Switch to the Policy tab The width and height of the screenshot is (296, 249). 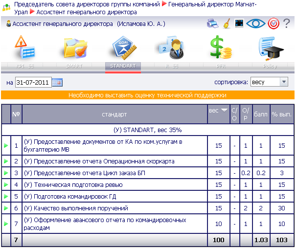[270, 66]
